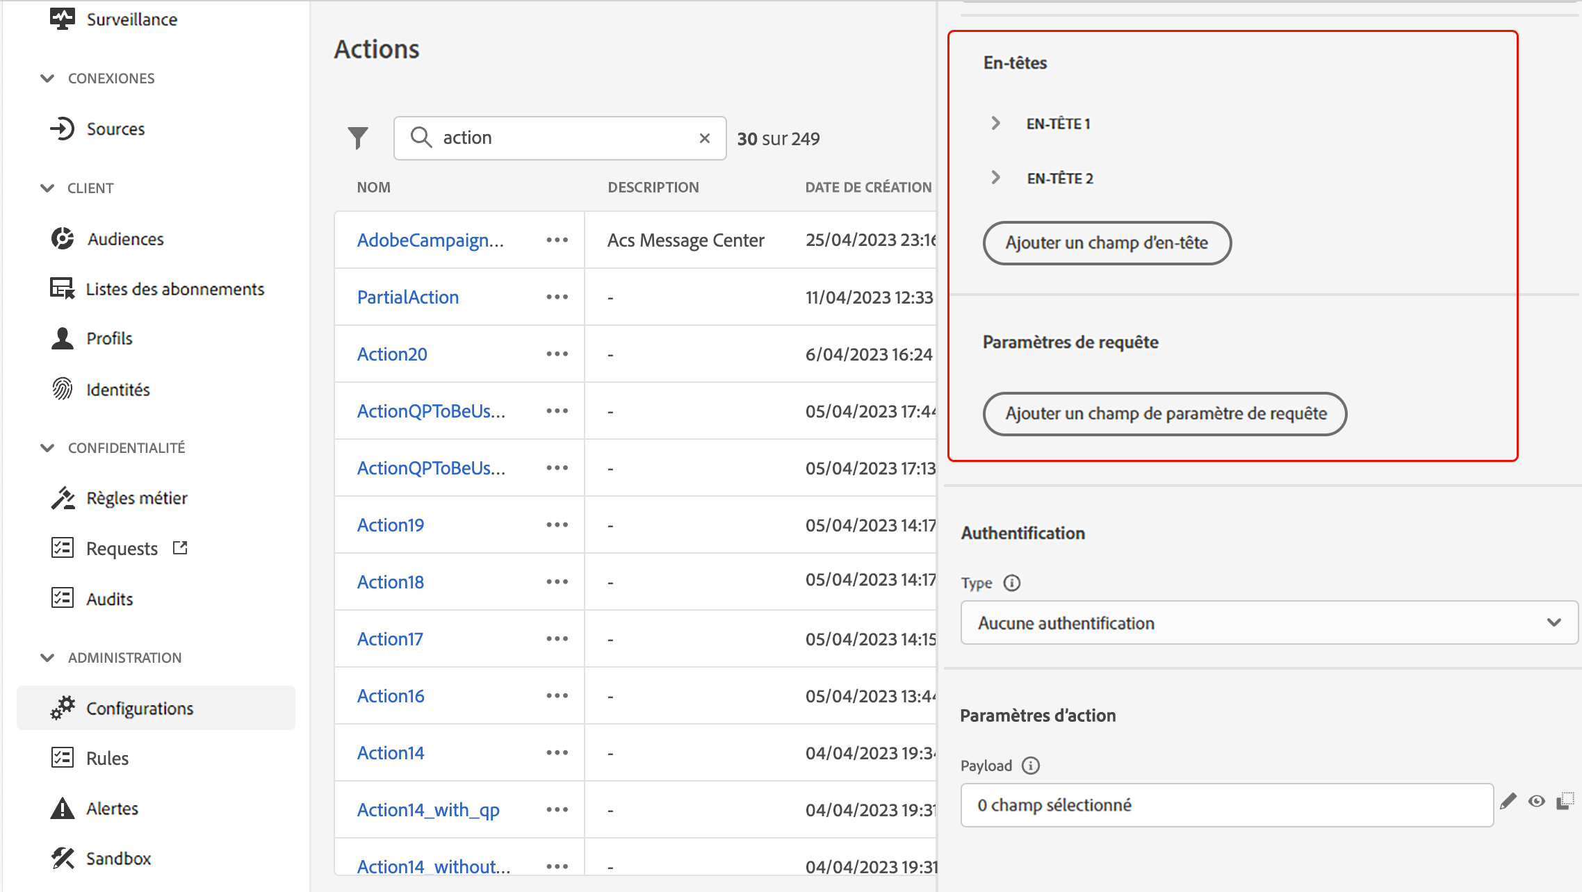Click info icon next to Payload label
The width and height of the screenshot is (1582, 892).
(x=1031, y=766)
